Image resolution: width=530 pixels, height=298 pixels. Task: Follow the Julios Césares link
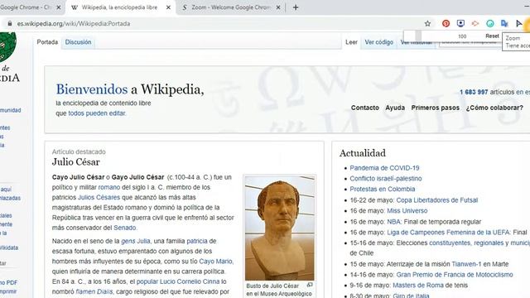click(x=99, y=197)
